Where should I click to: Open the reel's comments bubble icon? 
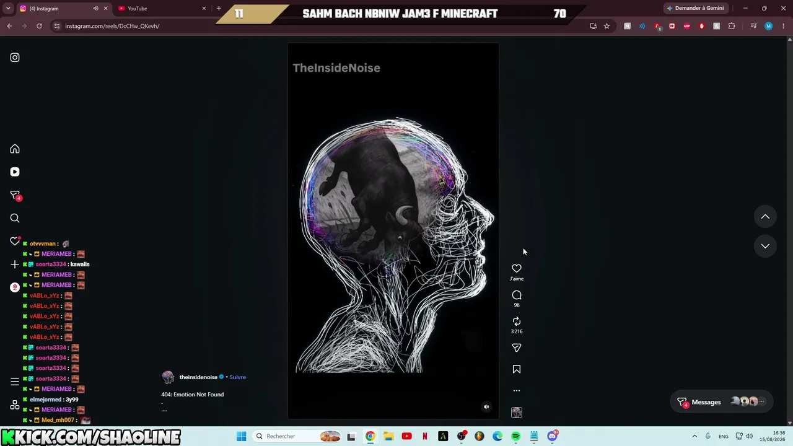(517, 295)
